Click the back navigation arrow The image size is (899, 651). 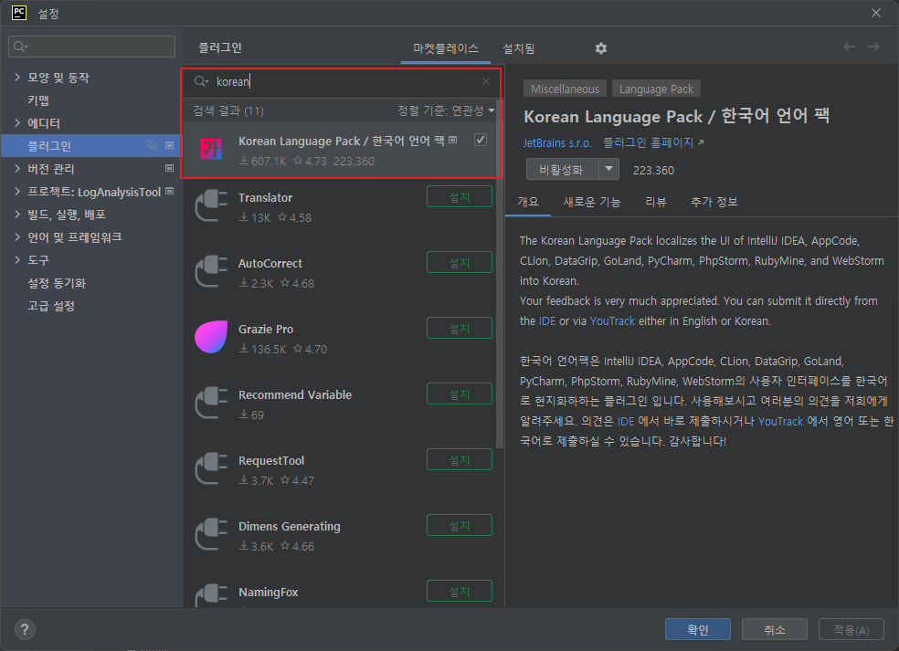(849, 47)
